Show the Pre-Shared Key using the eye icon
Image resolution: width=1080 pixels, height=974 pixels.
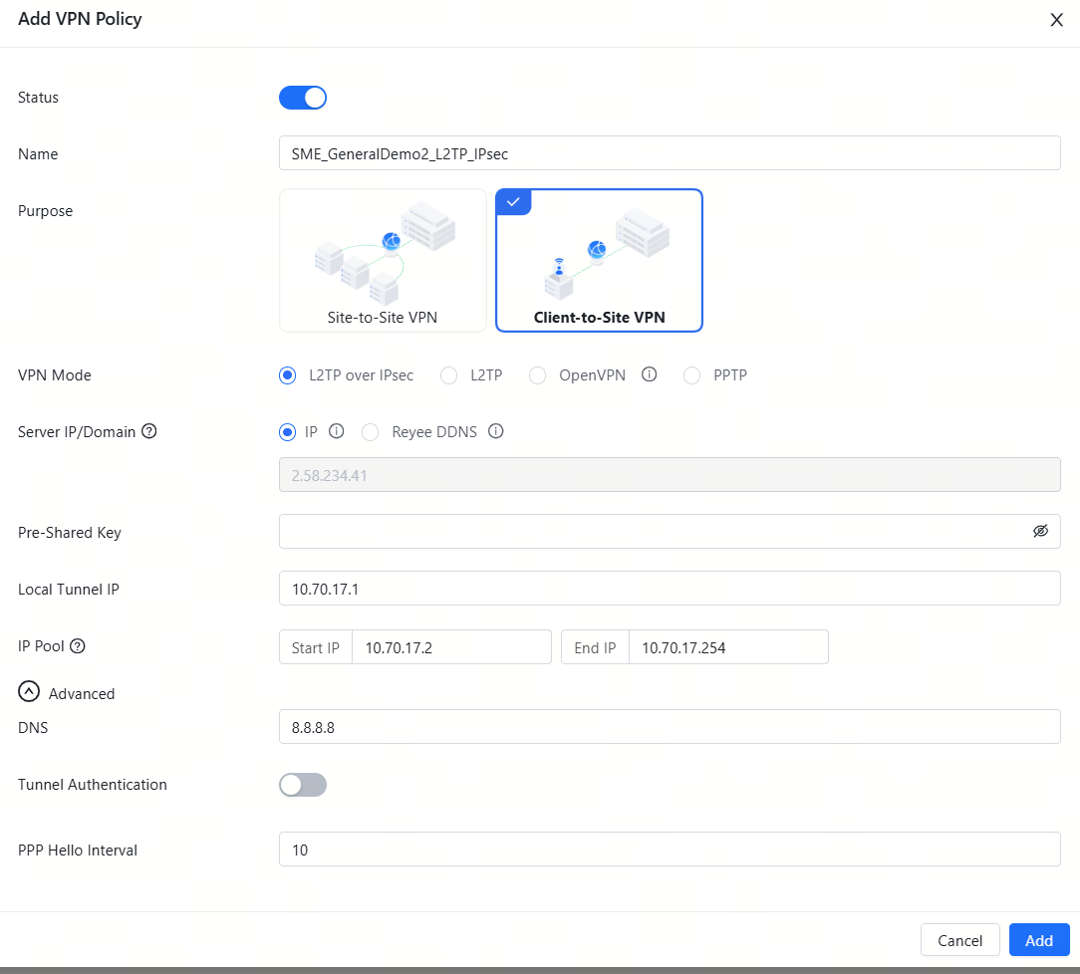[x=1040, y=532]
